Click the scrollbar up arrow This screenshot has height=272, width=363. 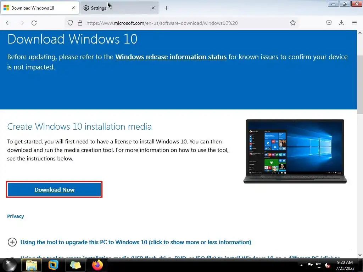point(360,33)
